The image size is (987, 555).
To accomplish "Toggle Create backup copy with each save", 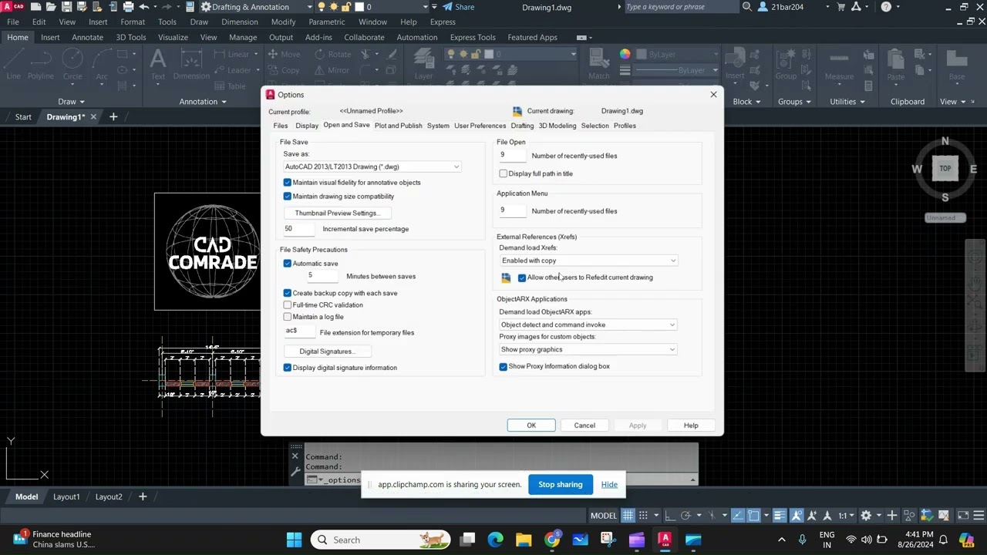I will [288, 293].
